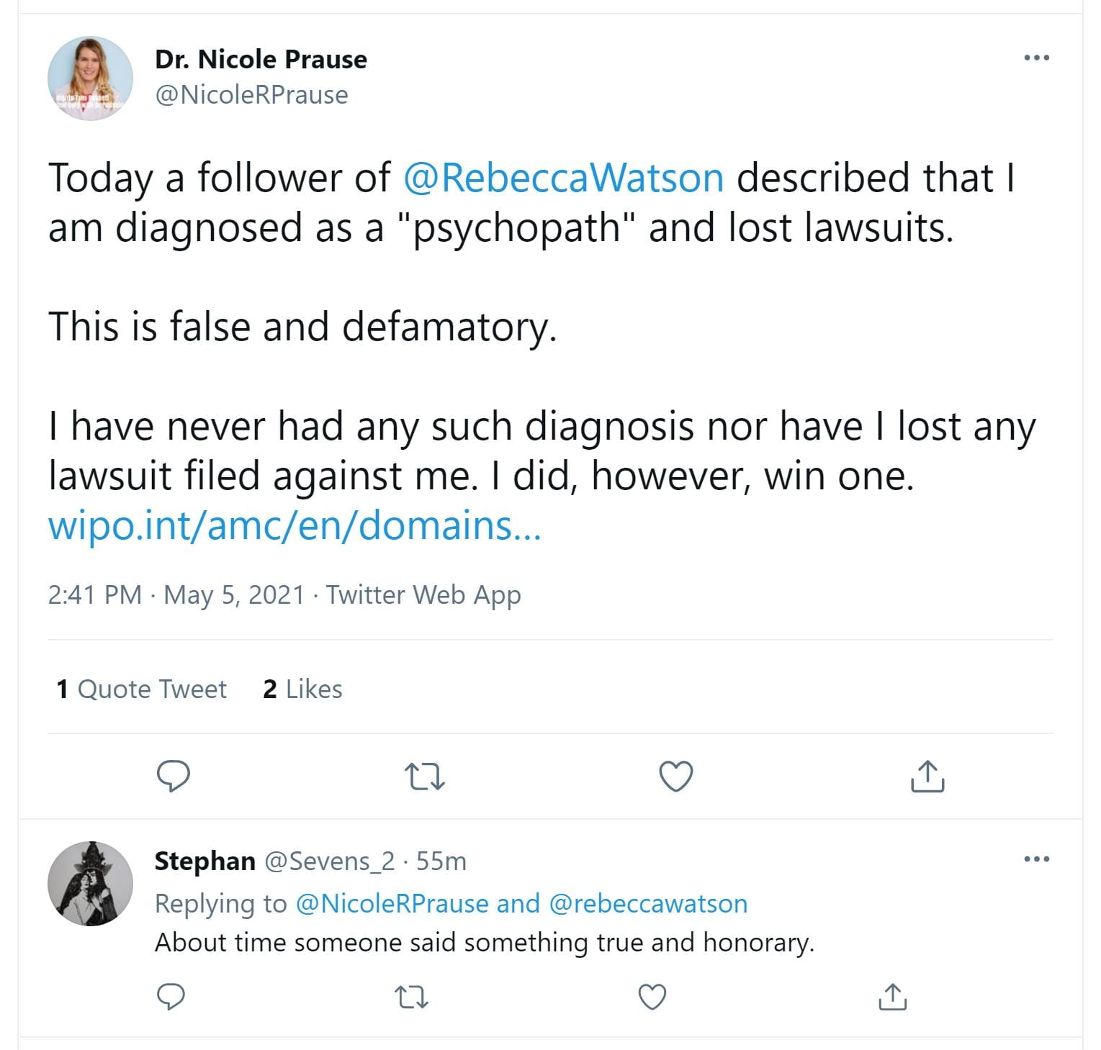Retweet Stephan's reply tweet

[x=412, y=997]
